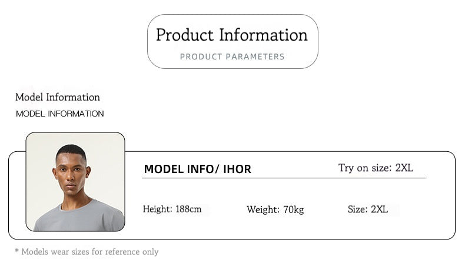Viewport: 465px width, 266px height.
Task: Select the 70kg weight value
Action: [x=293, y=210]
